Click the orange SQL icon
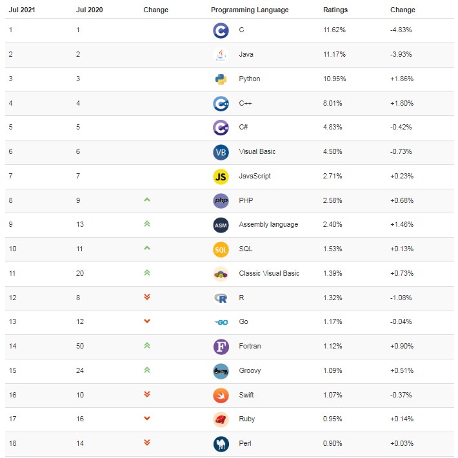This screenshot has height=458, width=458. click(221, 249)
